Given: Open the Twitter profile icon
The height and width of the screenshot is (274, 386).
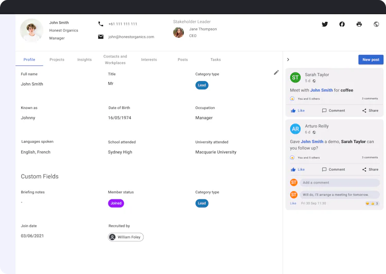Looking at the screenshot, I should pos(325,24).
